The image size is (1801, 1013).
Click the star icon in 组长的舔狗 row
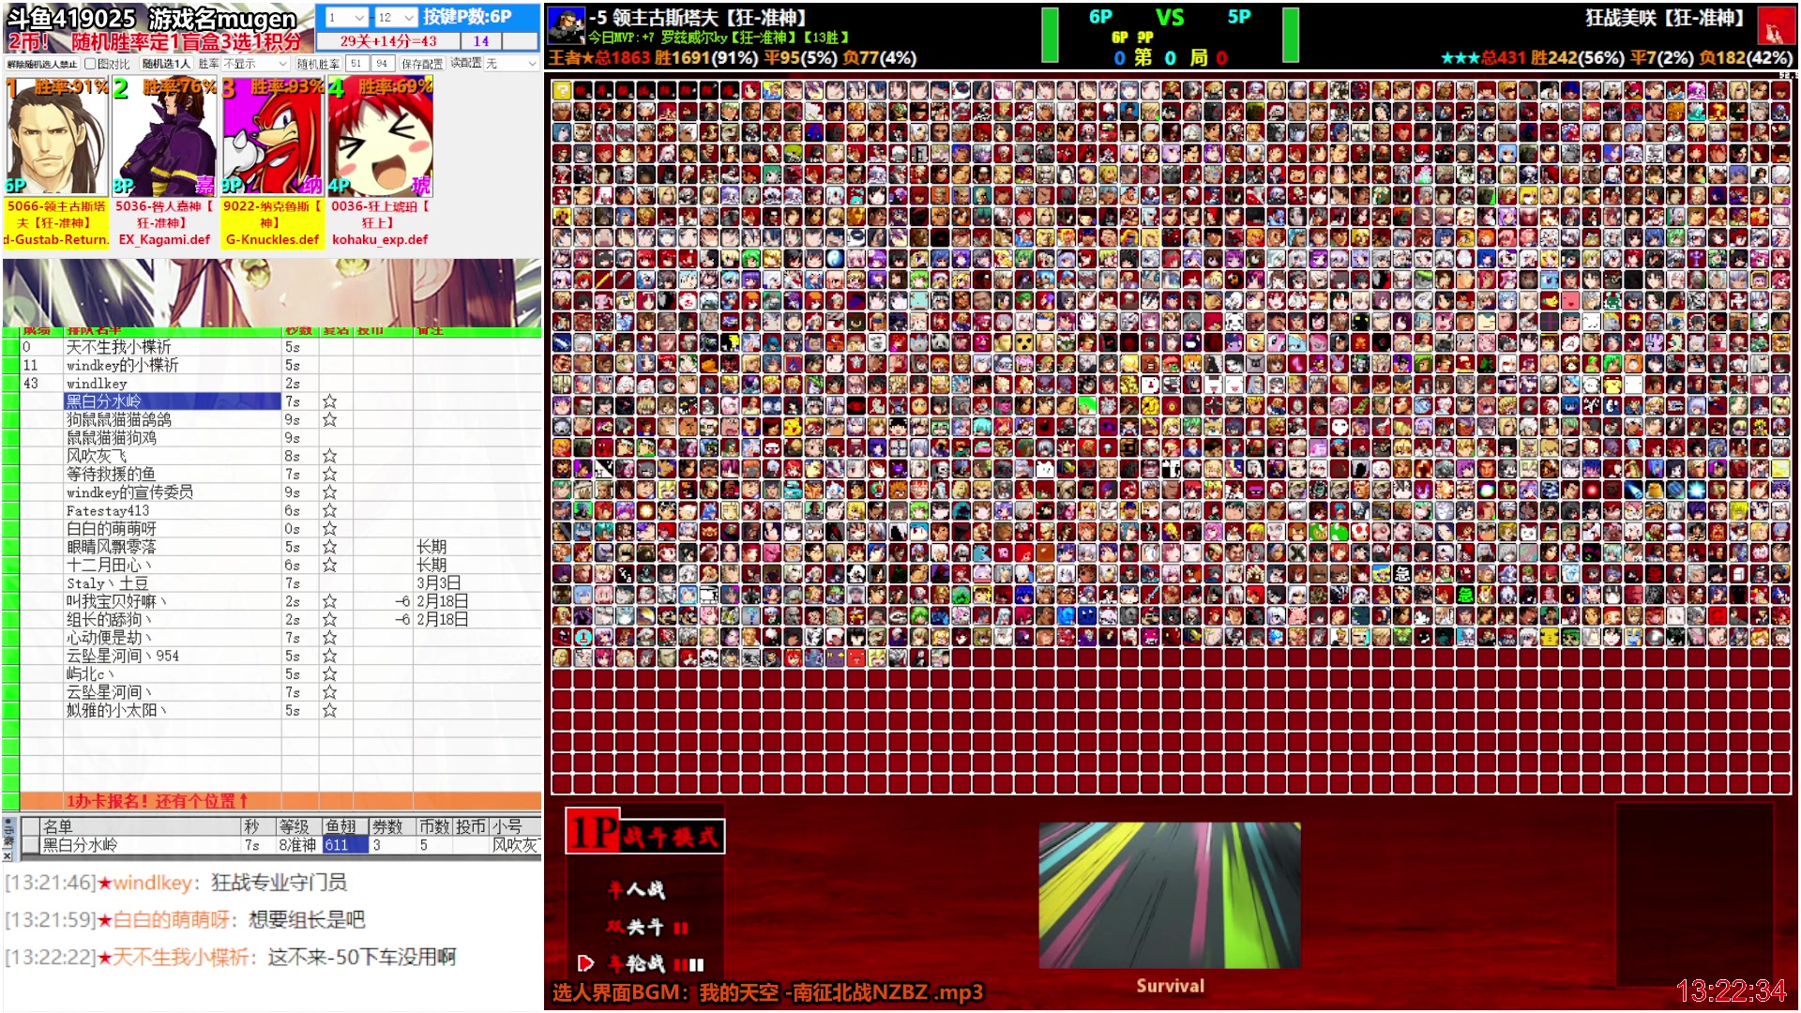coord(329,619)
